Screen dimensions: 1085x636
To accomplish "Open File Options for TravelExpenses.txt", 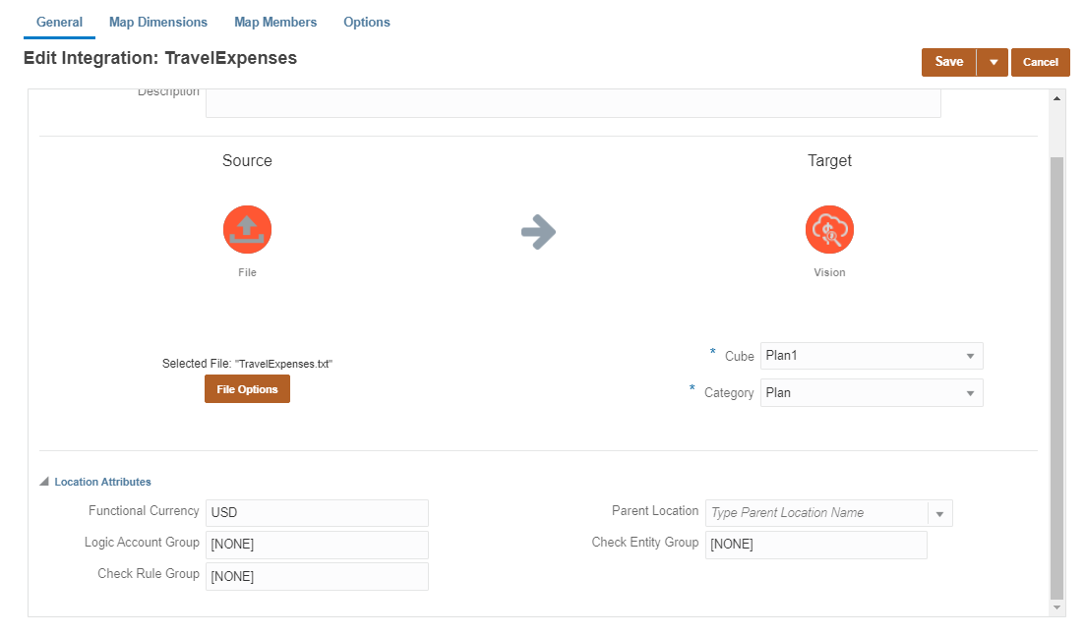I will (247, 388).
